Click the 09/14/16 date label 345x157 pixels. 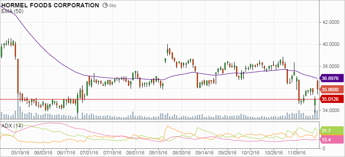pos(204,153)
